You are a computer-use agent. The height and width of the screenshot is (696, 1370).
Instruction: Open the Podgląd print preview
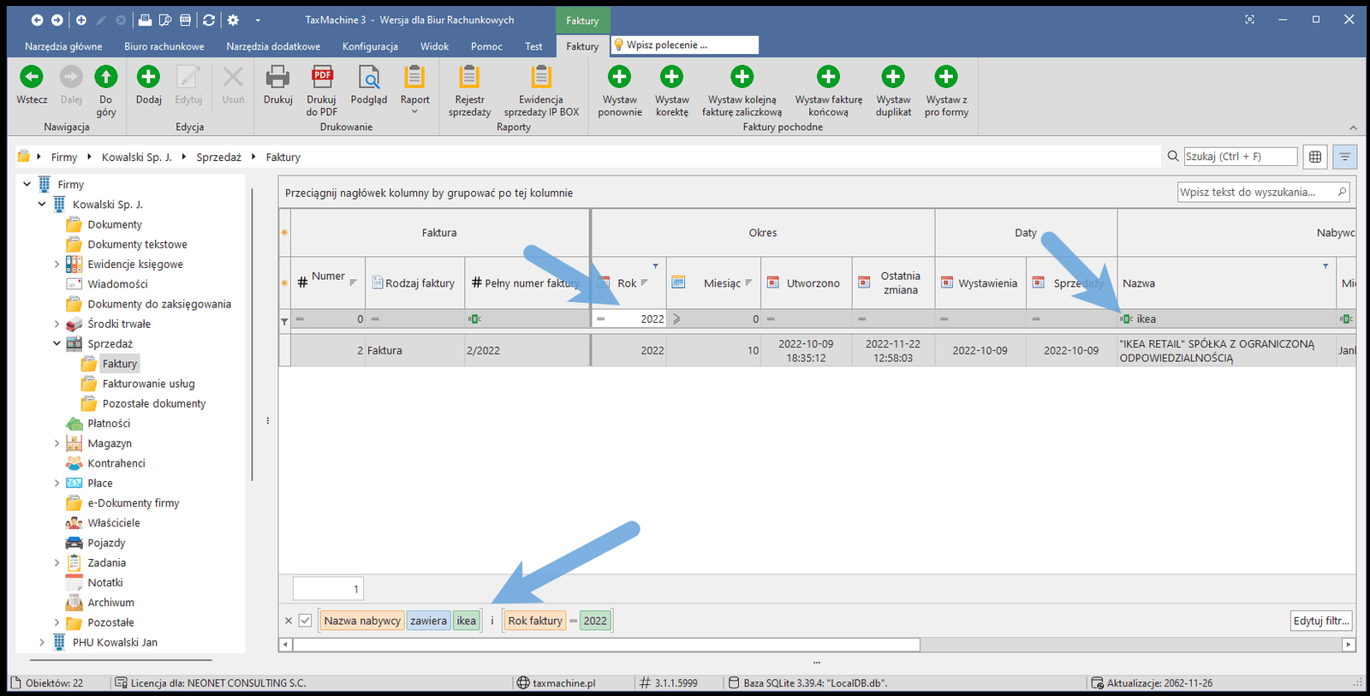click(369, 78)
